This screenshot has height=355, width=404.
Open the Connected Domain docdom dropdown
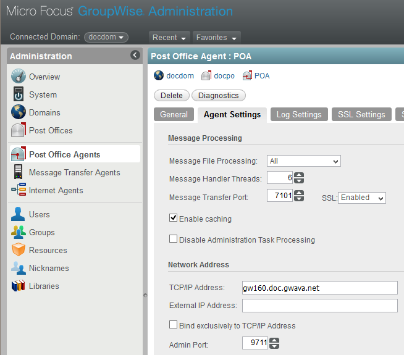(x=106, y=37)
